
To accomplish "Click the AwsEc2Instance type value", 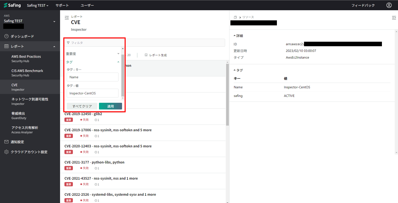I will tap(297, 58).
